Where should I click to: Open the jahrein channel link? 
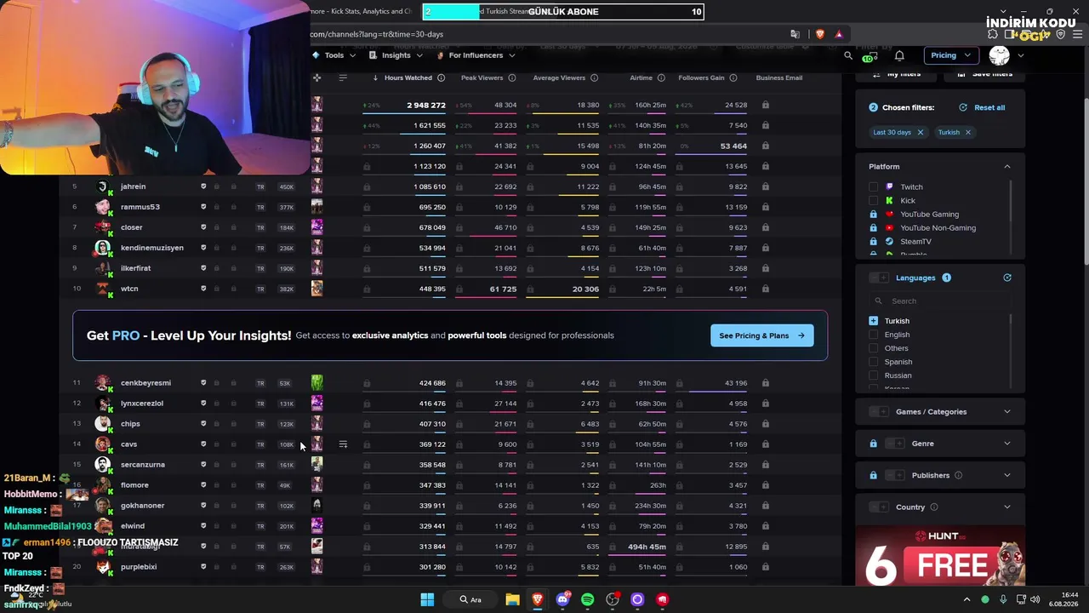pos(133,186)
